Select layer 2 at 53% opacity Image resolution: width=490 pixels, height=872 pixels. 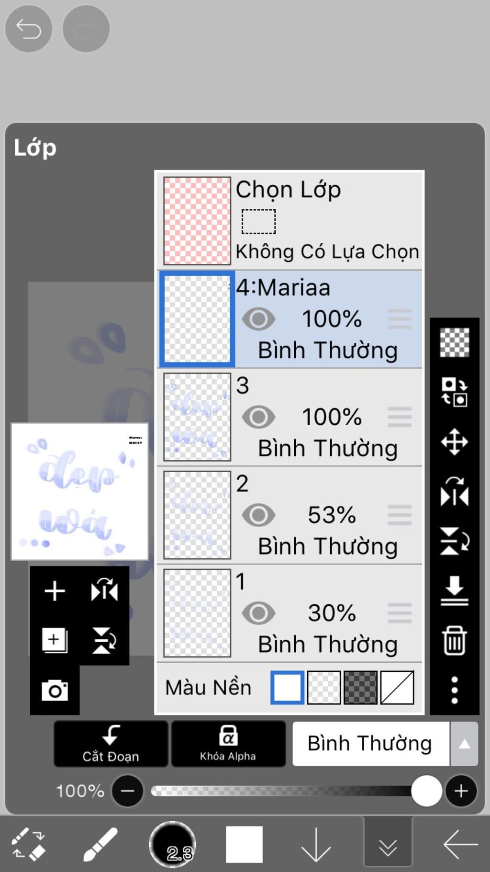click(x=290, y=515)
